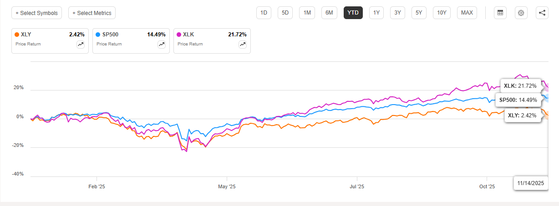Select the 1M time range

(307, 13)
